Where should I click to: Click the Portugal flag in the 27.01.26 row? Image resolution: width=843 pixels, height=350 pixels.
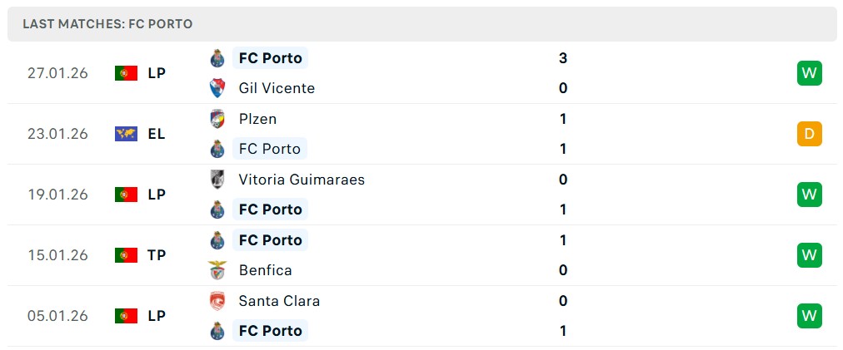[x=126, y=73]
